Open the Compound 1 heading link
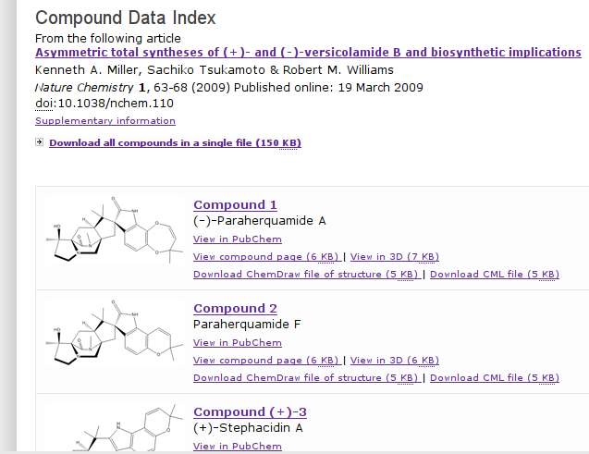Viewport: 589px width, 454px height. coord(235,205)
